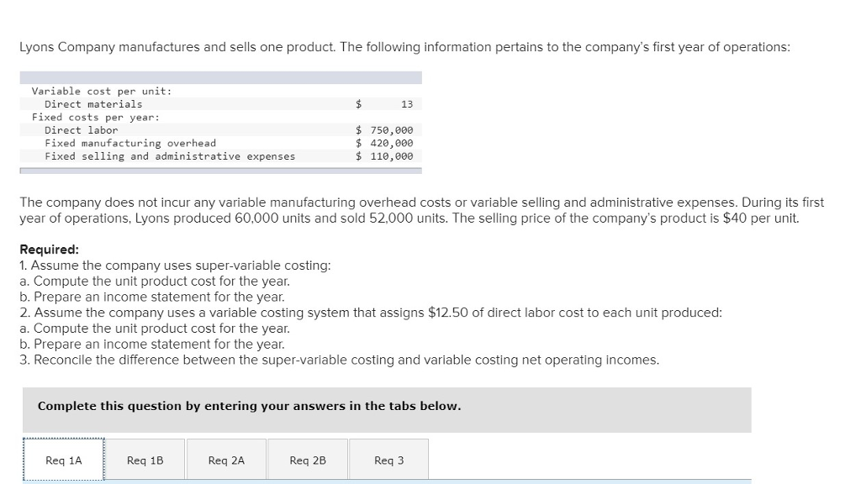The width and height of the screenshot is (861, 484).
Task: Open the Req 2A tab
Action: (x=225, y=460)
